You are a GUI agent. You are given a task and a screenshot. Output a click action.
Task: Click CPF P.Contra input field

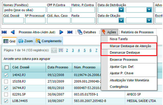[x=59, y=10]
